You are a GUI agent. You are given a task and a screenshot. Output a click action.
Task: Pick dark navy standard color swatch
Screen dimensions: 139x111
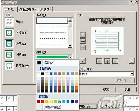pyautogui.click(x=72, y=101)
